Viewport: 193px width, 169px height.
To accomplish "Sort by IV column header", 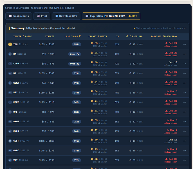I will (x=118, y=36).
